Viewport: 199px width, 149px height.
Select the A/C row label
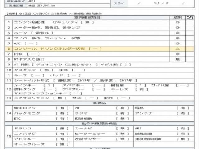click(17, 43)
